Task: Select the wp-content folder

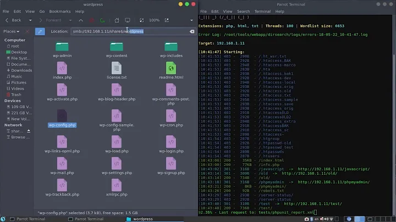Action: [x=117, y=49]
